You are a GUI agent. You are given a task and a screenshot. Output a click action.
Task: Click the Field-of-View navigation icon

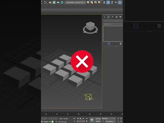pos(118,121)
